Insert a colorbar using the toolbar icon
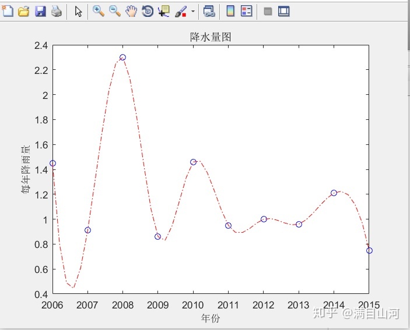This screenshot has width=410, height=330. 230,11
